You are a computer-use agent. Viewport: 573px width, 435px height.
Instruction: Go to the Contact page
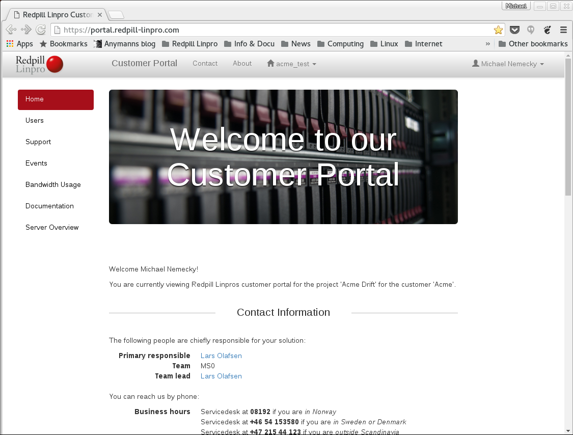205,63
